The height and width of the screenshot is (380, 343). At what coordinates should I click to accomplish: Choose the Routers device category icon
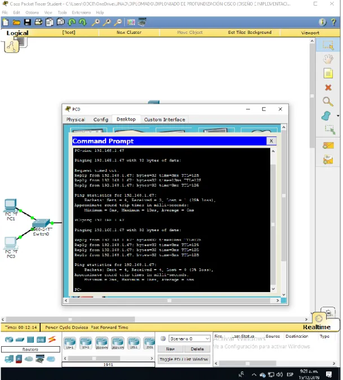[x=9, y=339]
